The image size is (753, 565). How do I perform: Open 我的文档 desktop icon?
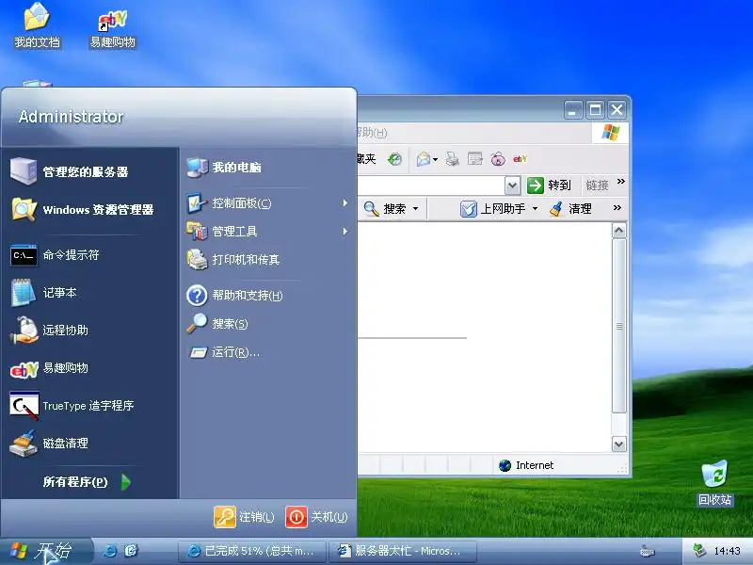37,25
